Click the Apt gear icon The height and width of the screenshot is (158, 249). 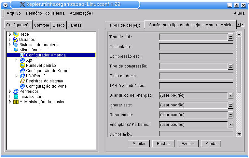(22, 60)
